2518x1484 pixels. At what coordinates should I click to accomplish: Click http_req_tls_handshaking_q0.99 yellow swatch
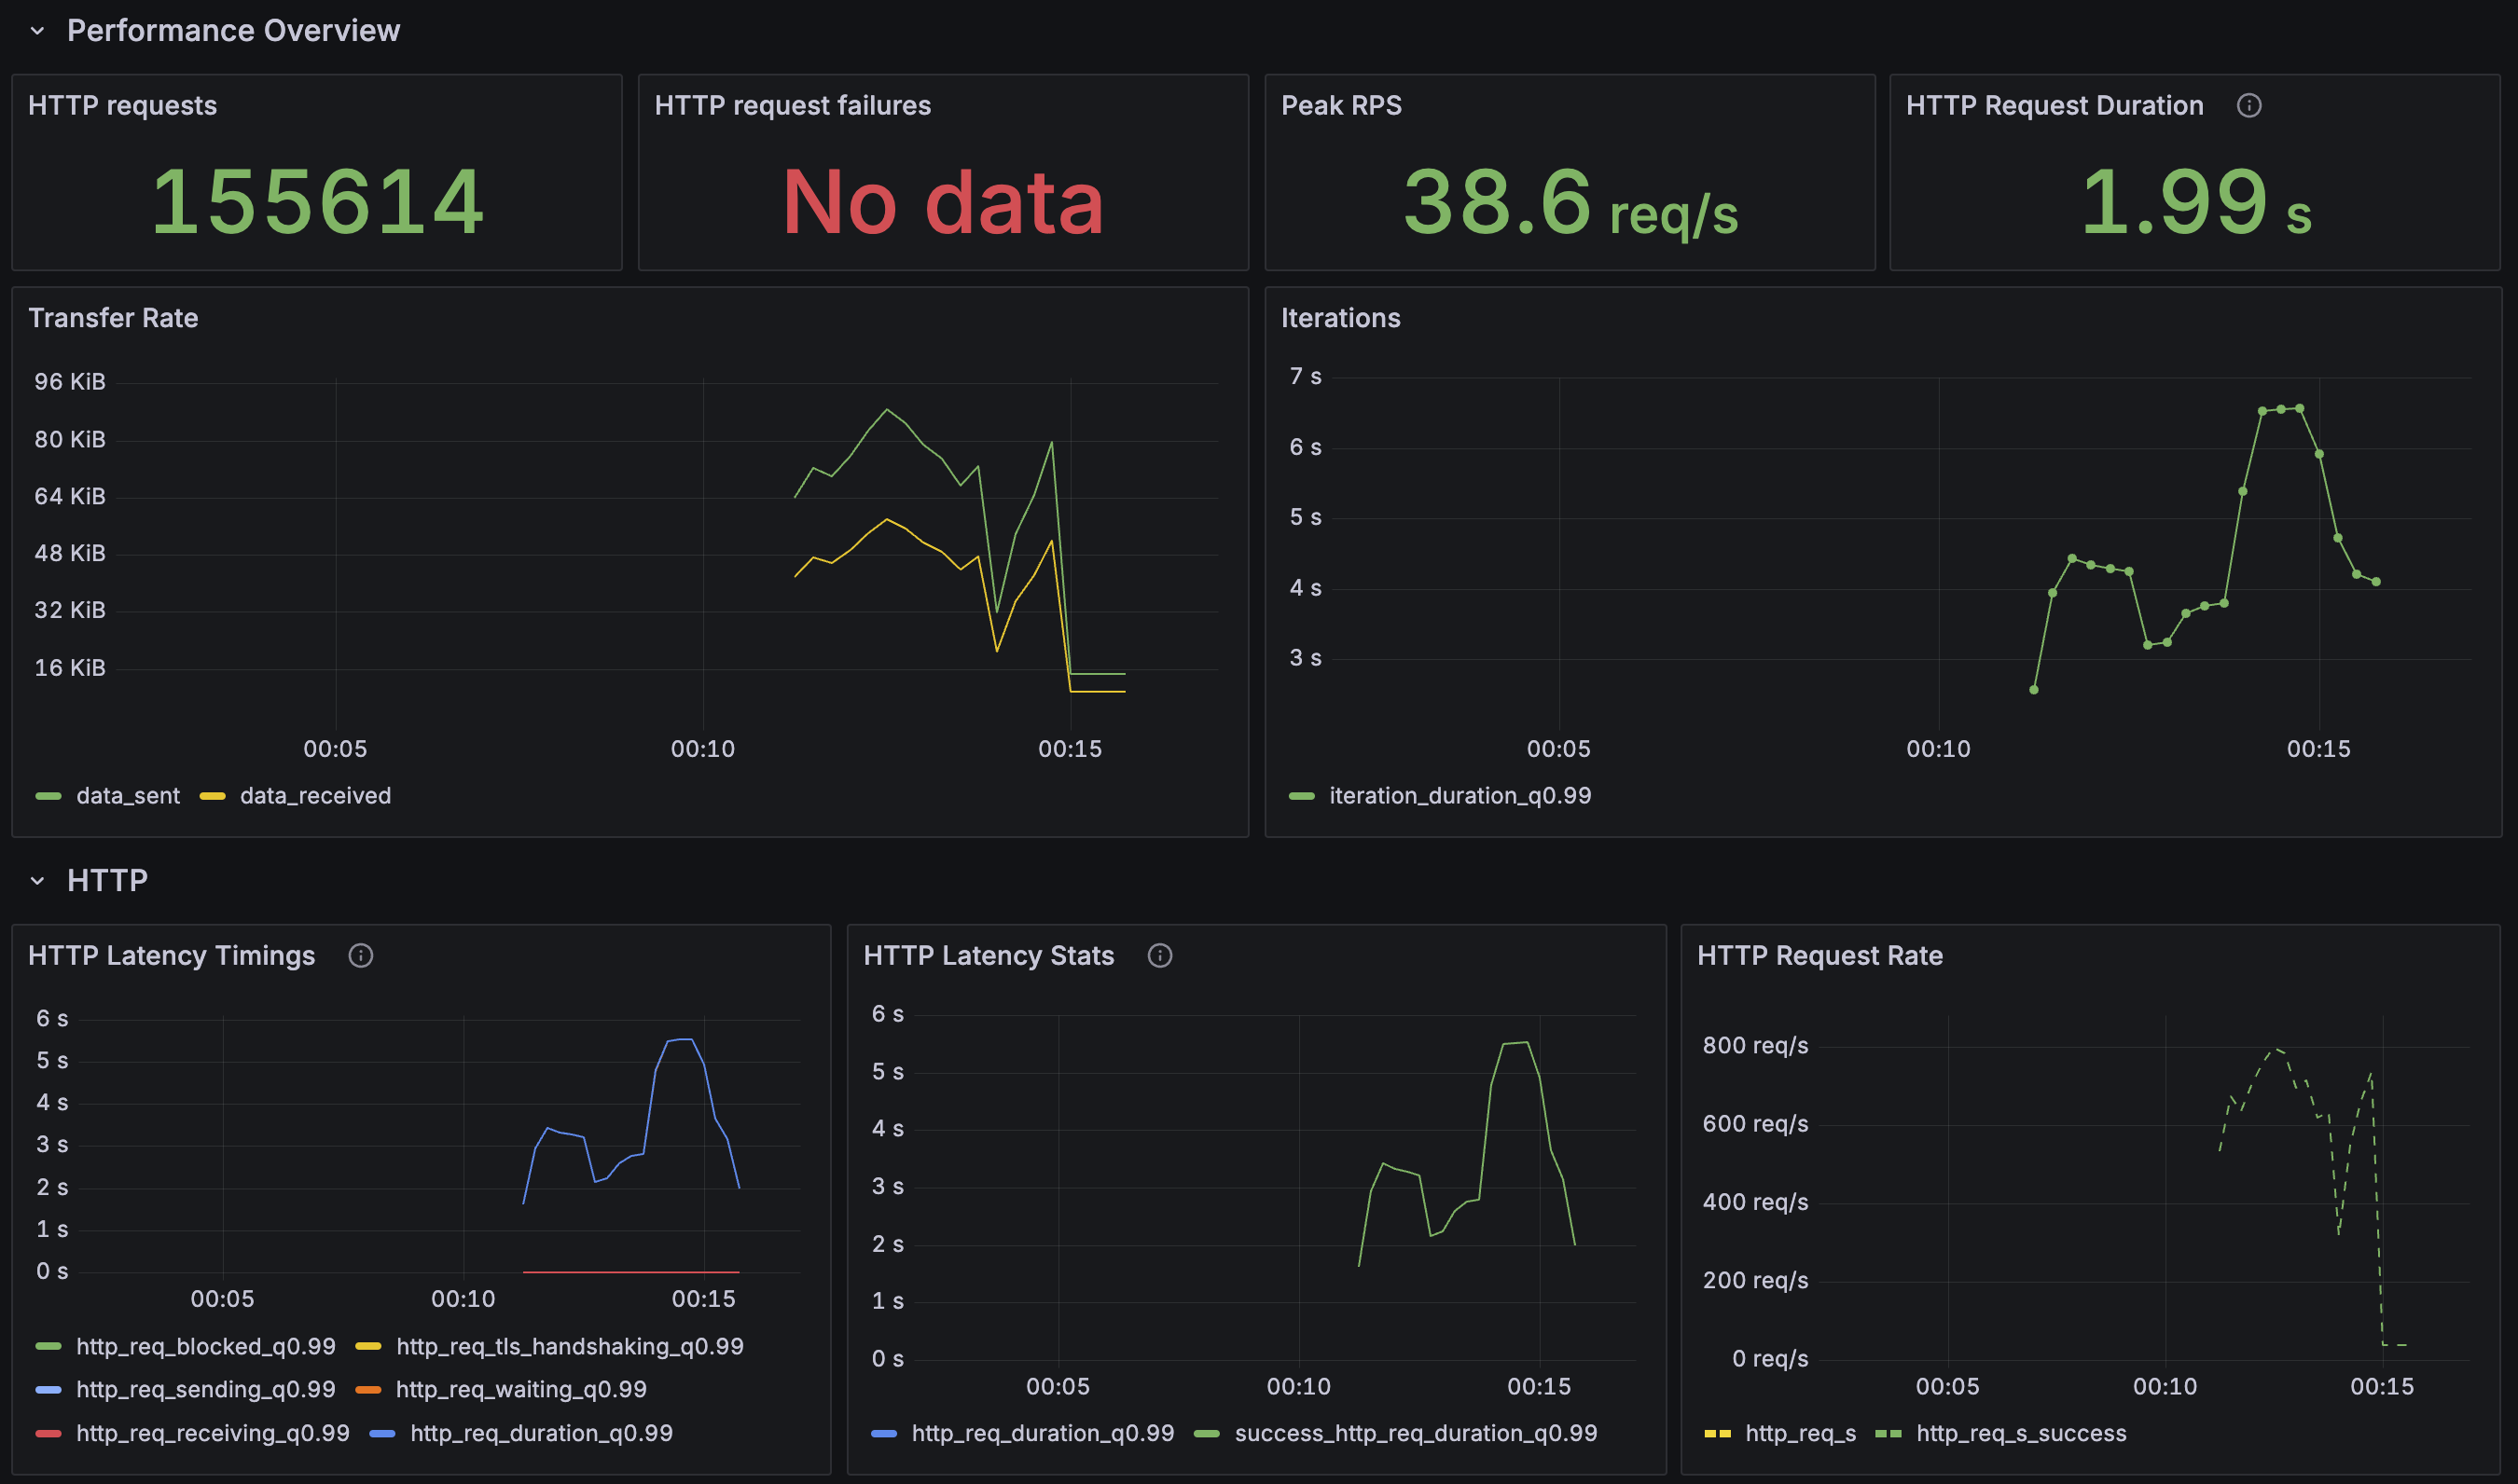368,1347
